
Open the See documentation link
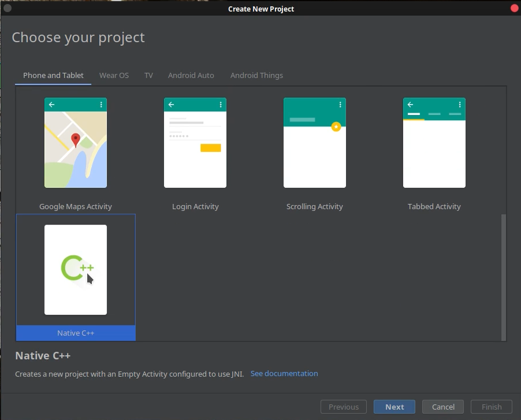[284, 373]
